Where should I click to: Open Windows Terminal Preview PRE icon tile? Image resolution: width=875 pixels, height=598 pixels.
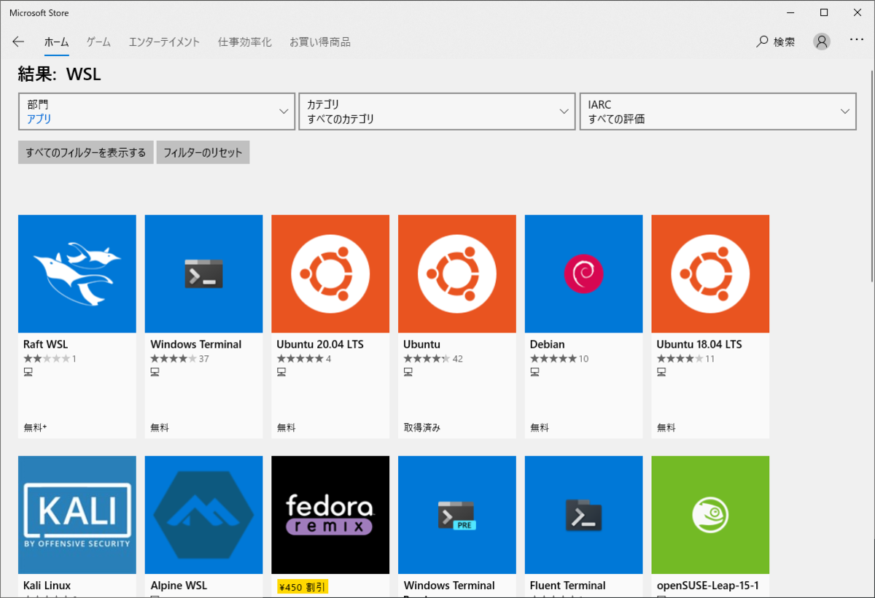tap(457, 515)
